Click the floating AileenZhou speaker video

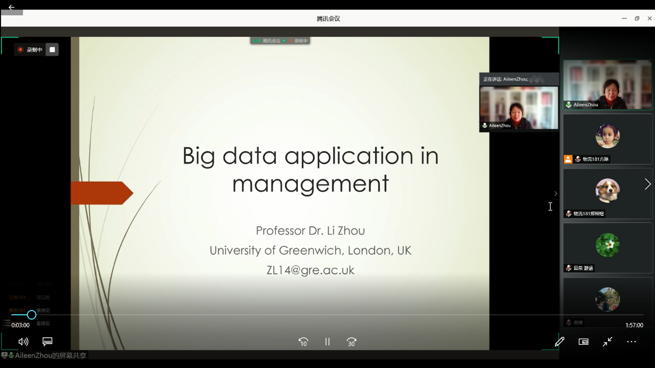point(519,108)
